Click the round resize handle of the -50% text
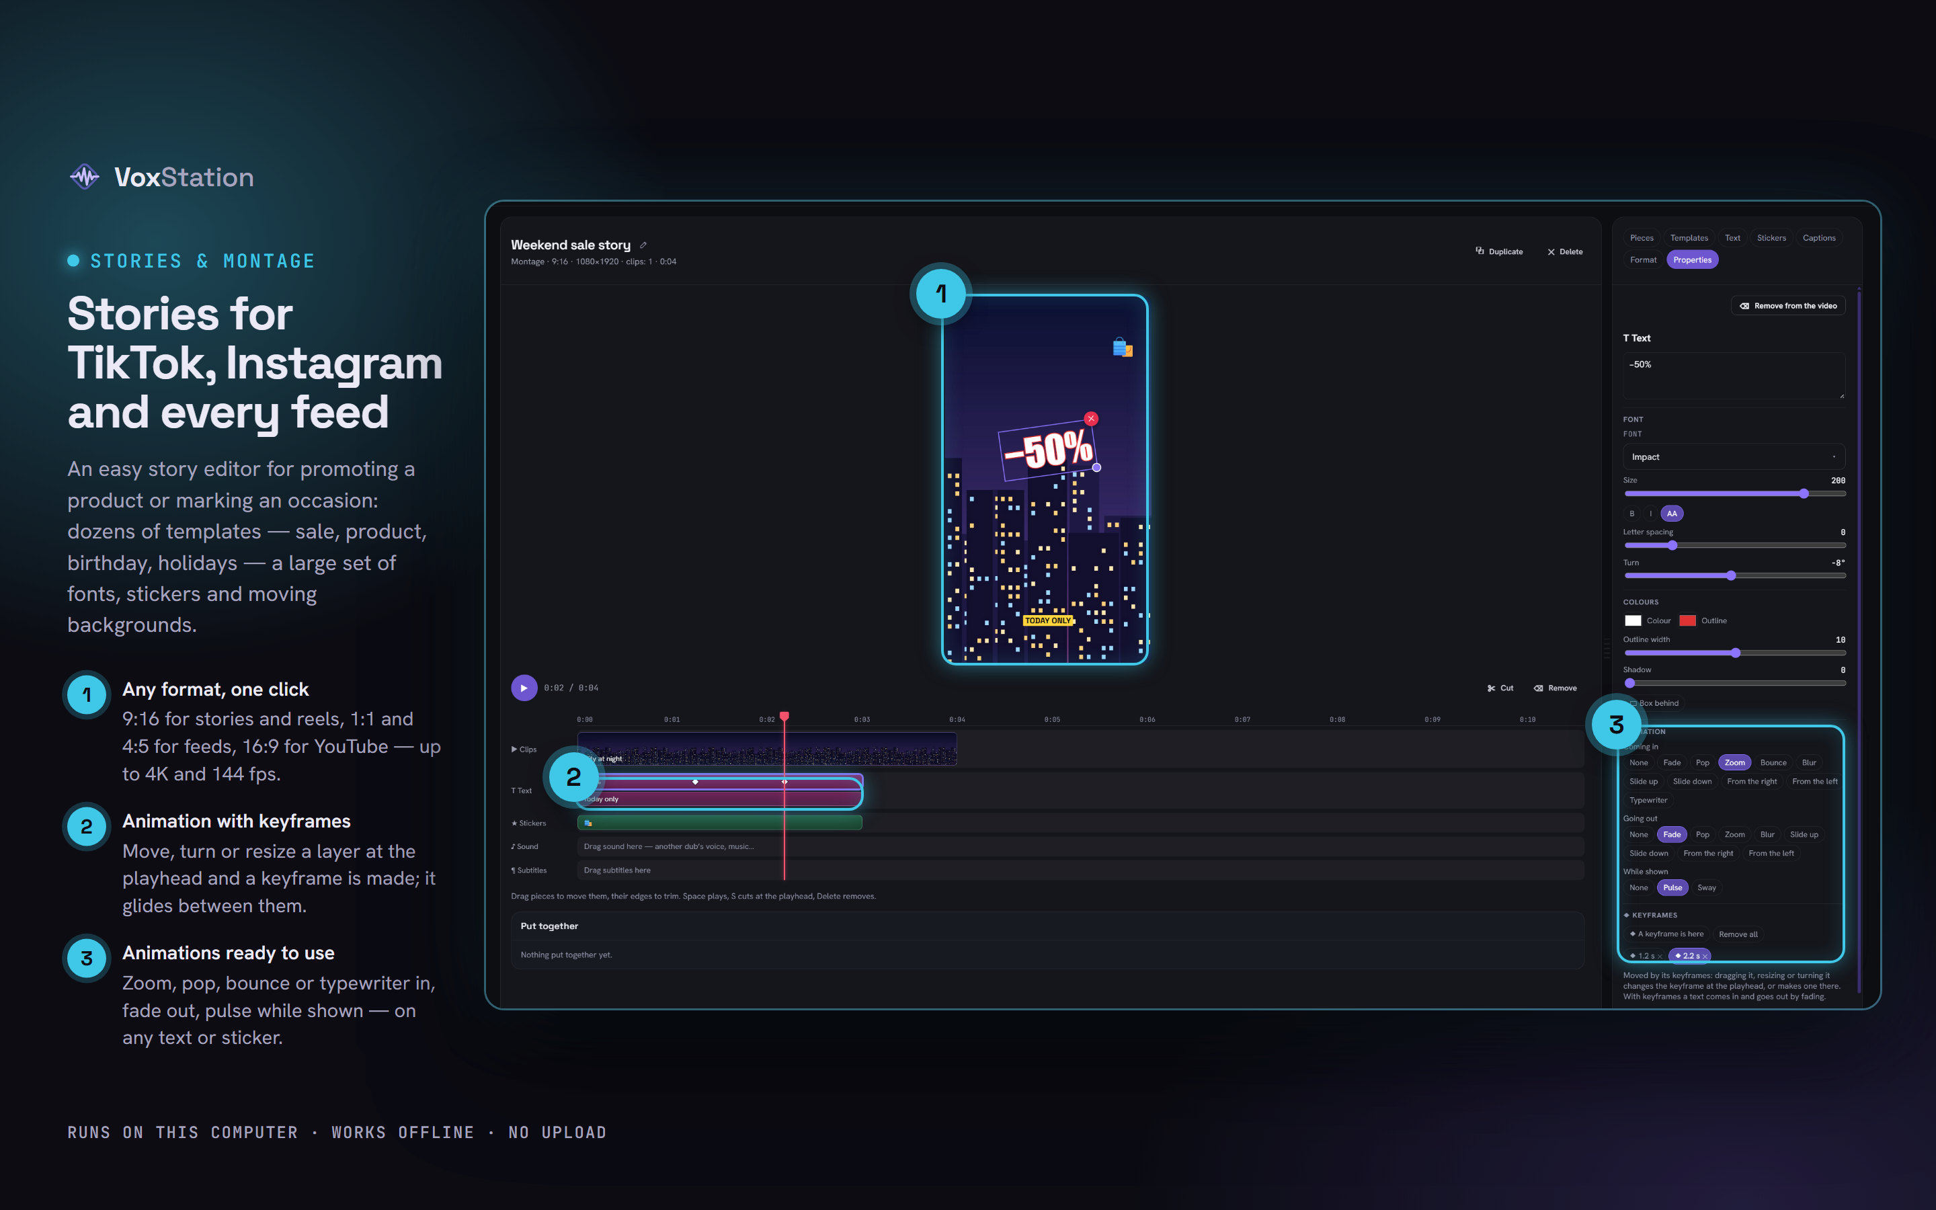The image size is (1936, 1210). [x=1097, y=467]
